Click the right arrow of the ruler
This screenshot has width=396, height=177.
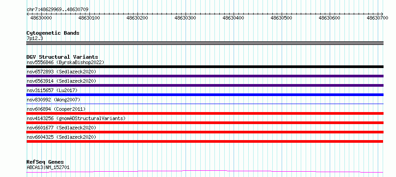382,14
